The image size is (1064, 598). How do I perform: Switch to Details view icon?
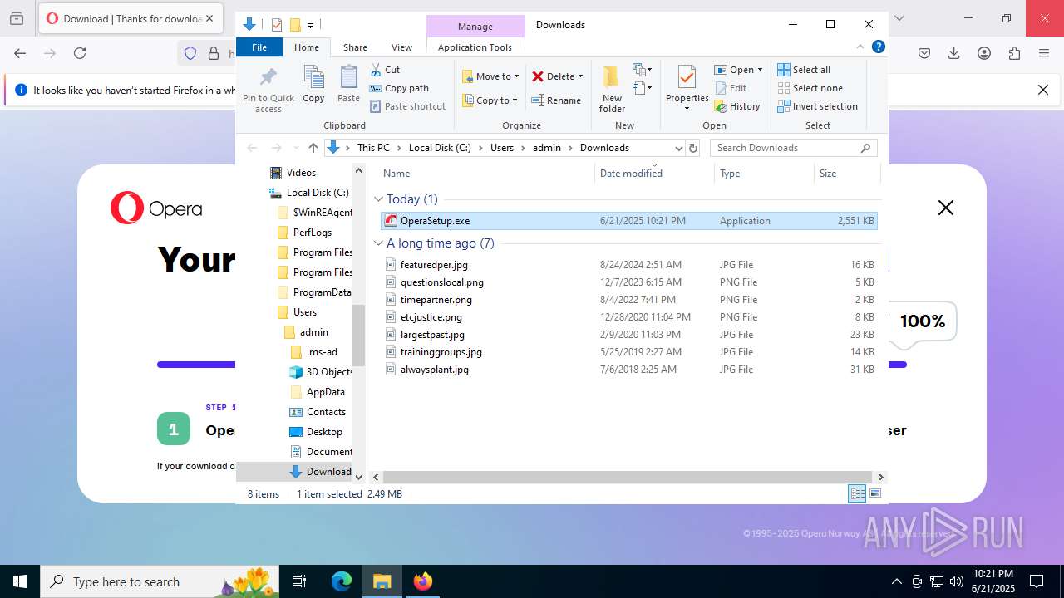[857, 493]
